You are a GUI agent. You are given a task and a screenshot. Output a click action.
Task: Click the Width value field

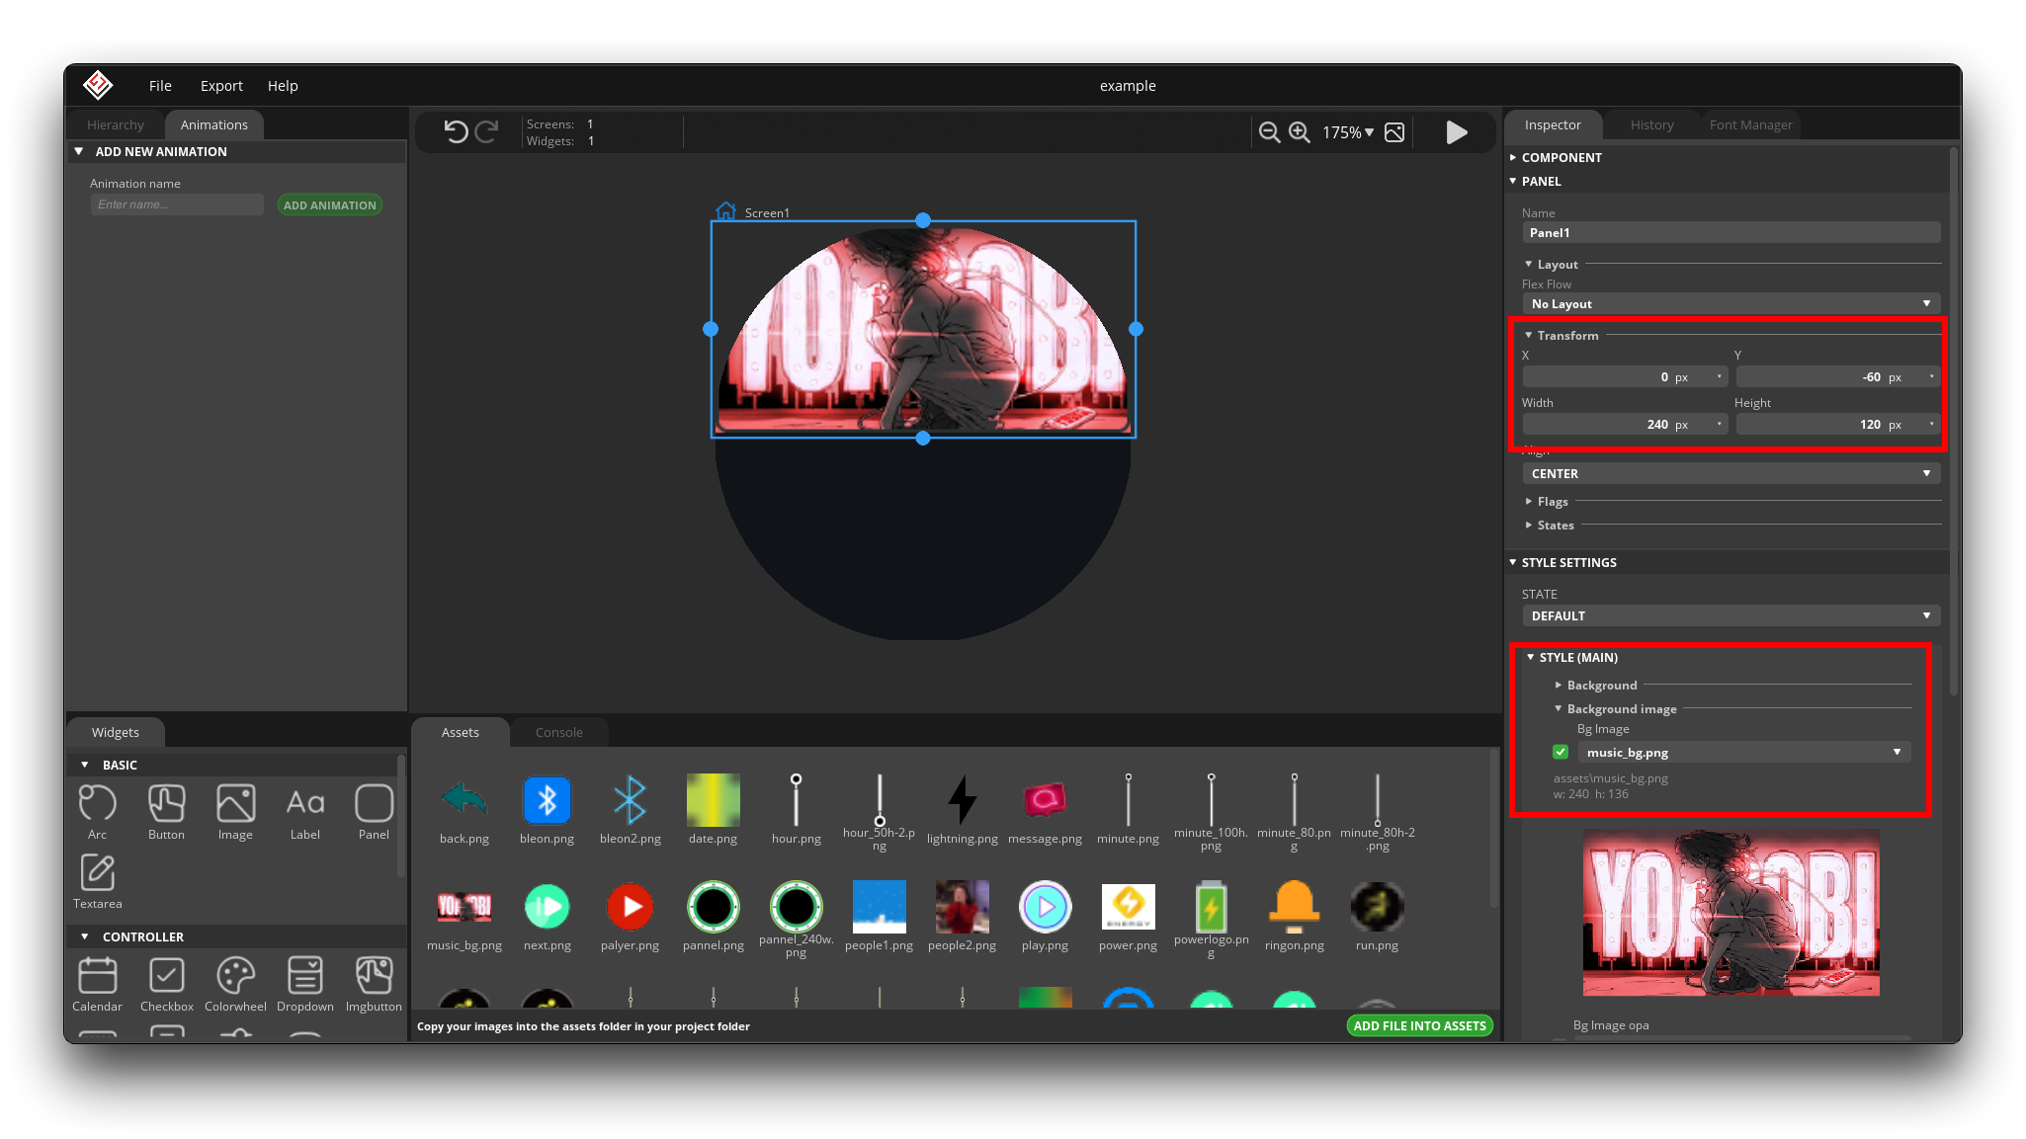click(1625, 424)
